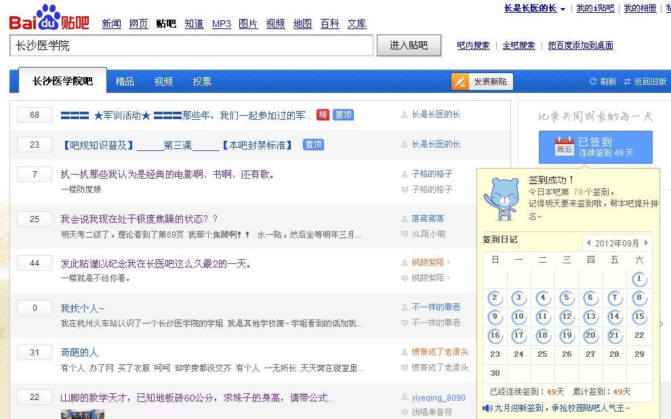This screenshot has width=671, height=419.
Task: Click the pencil icon on 发表新贴
Action: [x=460, y=82]
